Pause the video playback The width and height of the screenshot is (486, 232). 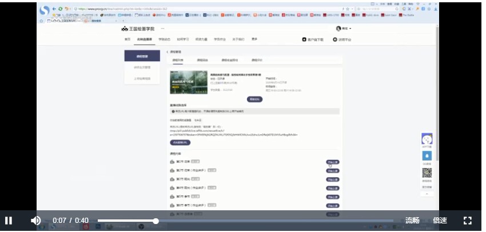[9, 221]
